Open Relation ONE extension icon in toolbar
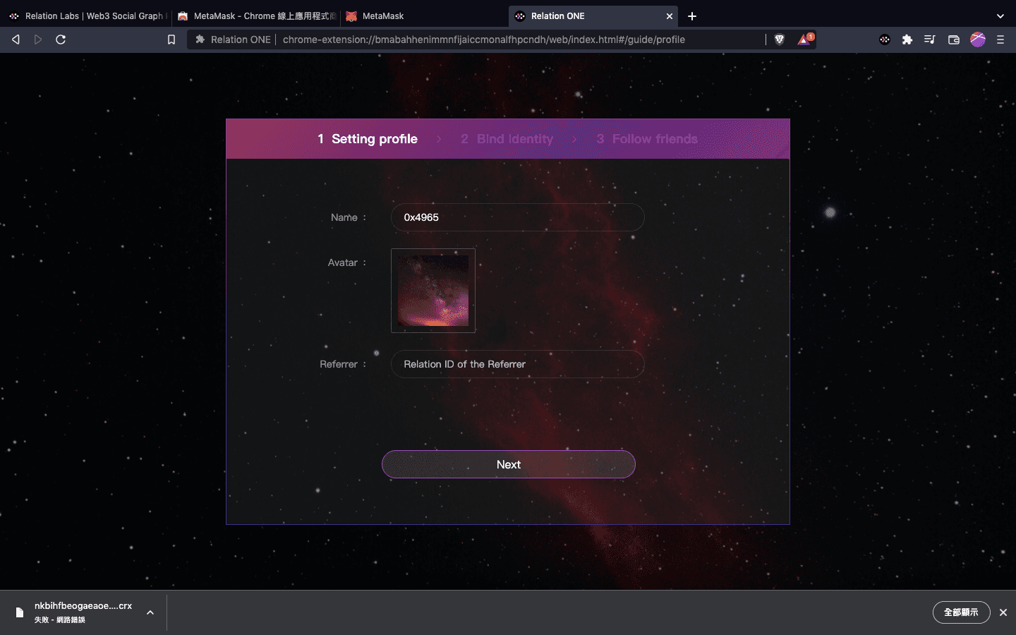This screenshot has width=1016, height=635. 885,40
